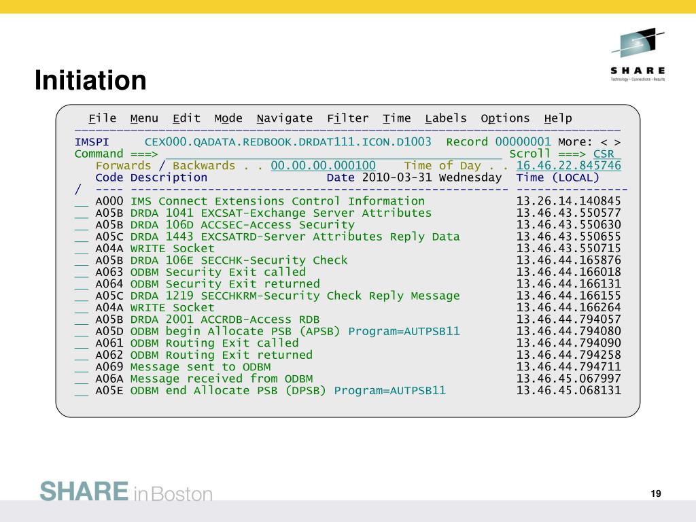Viewport: 696px width, 522px height.
Task: Open the Options menu
Action: 505,118
